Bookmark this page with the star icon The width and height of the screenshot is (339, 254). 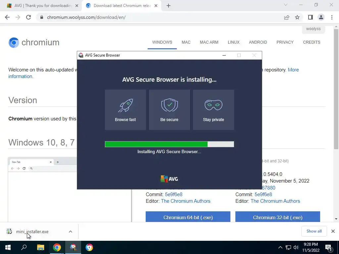(297, 17)
